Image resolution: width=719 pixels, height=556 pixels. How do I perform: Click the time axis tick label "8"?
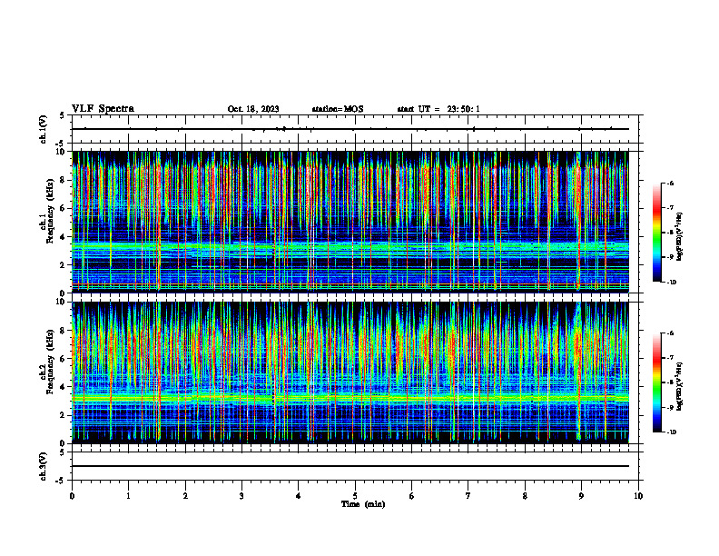click(525, 496)
